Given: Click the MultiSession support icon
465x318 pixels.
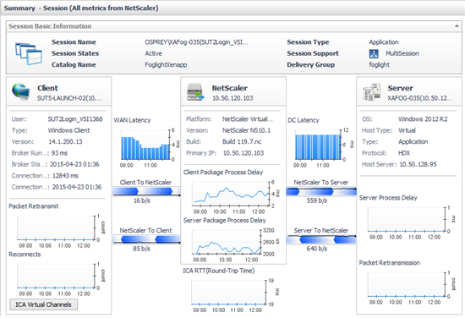Looking at the screenshot, I should coord(374,53).
